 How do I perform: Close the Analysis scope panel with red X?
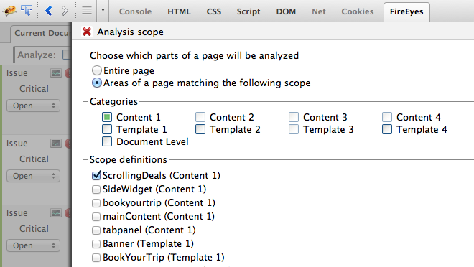(87, 32)
